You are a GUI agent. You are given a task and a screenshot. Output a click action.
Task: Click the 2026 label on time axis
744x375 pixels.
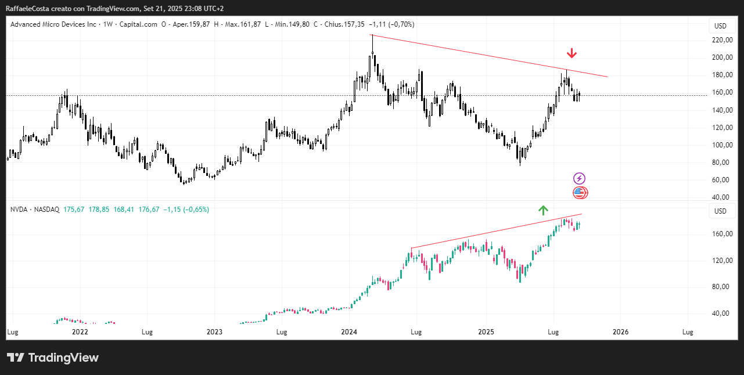[x=621, y=332]
